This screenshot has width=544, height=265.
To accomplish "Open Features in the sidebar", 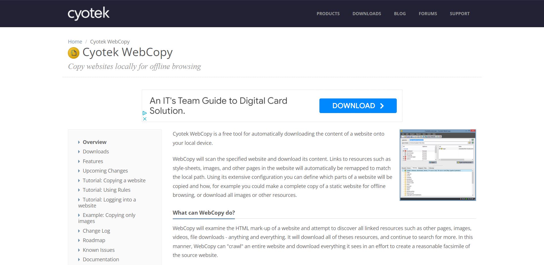I will 93,161.
